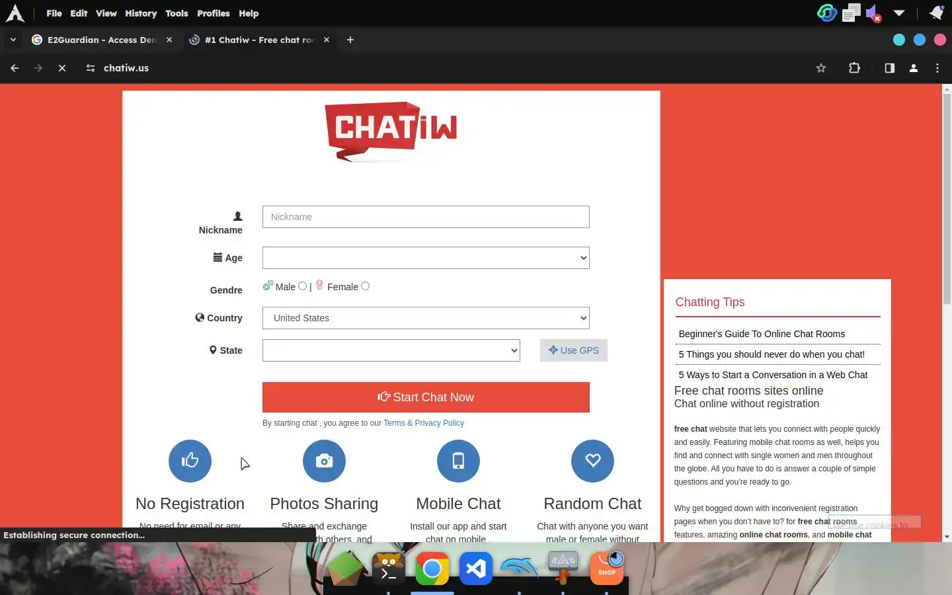Click the Mobile Chat phone icon

point(458,461)
